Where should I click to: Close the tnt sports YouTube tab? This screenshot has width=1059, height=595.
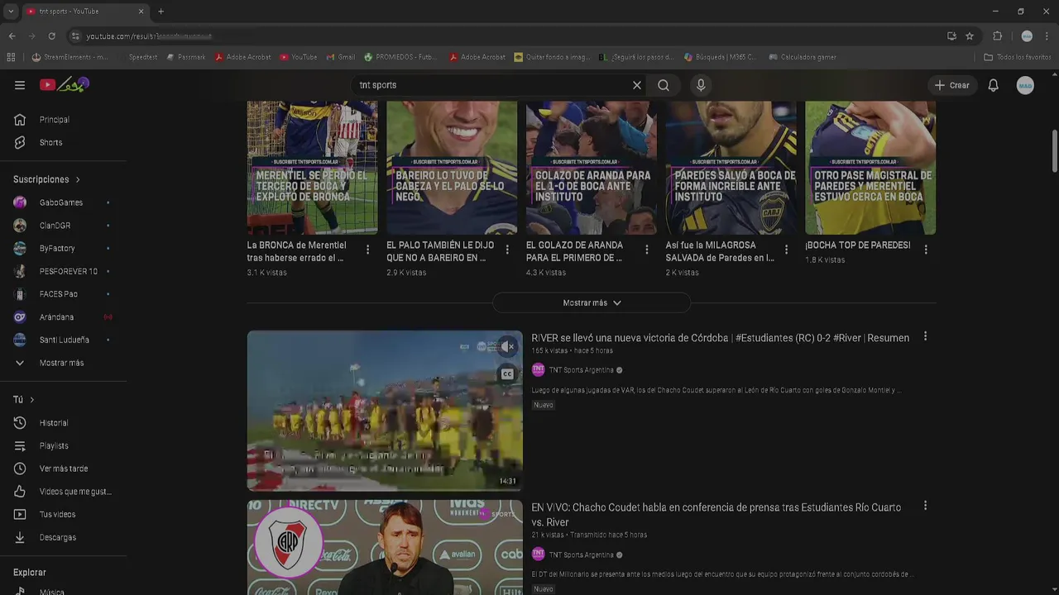(141, 12)
